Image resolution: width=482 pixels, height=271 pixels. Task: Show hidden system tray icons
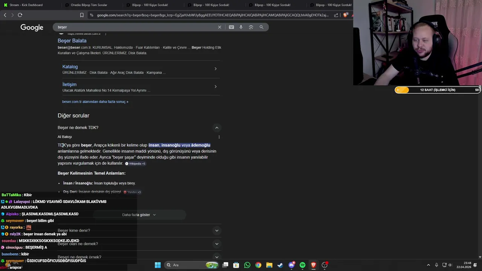click(429, 265)
